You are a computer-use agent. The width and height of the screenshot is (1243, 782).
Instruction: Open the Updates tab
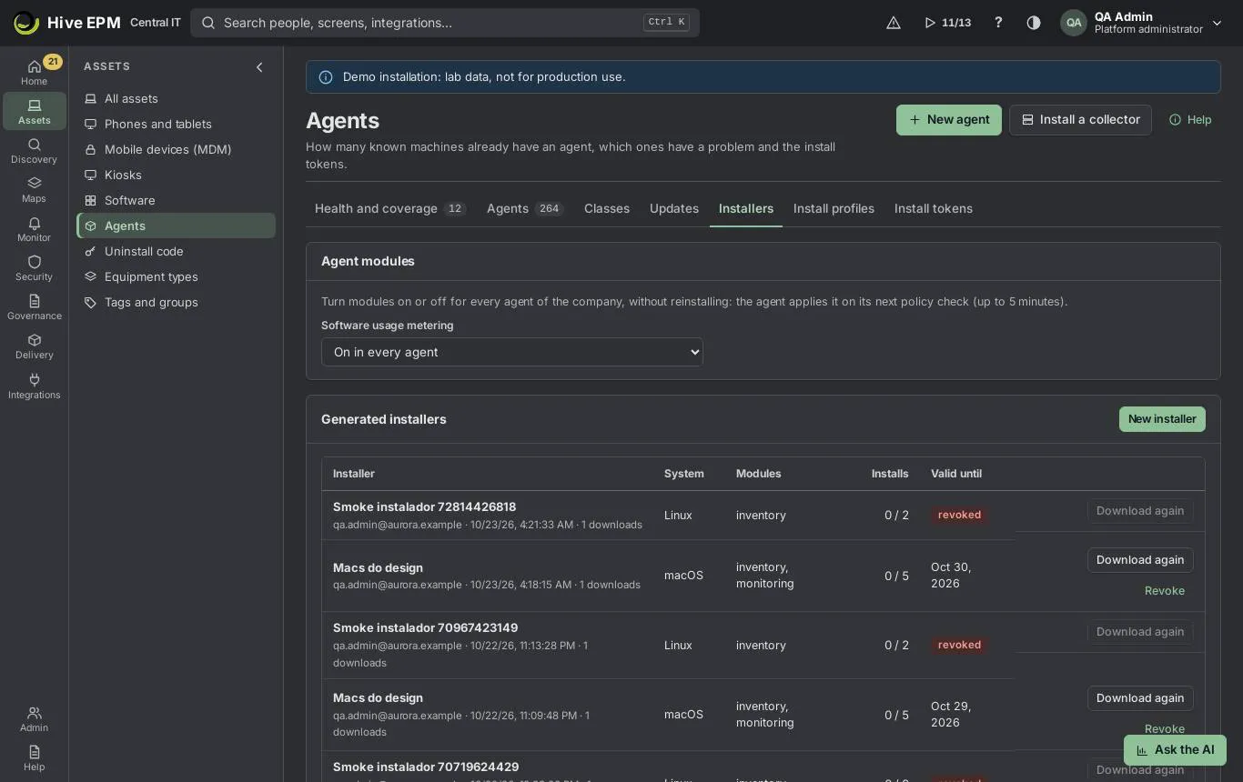click(x=674, y=208)
